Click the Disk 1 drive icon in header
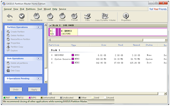 pos(50,25)
